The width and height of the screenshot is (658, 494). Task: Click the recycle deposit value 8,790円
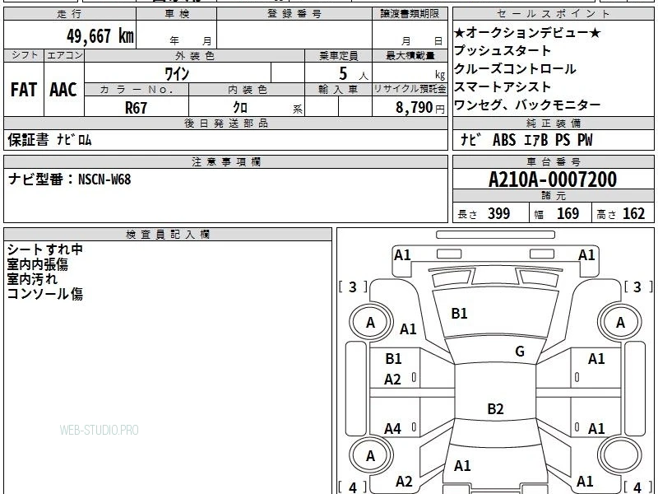point(420,108)
